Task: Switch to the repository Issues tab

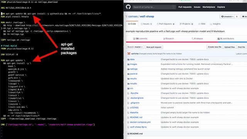Action: coord(146,24)
